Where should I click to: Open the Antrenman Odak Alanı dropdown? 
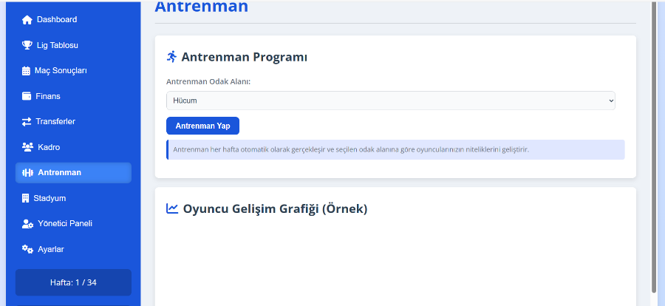pos(391,101)
